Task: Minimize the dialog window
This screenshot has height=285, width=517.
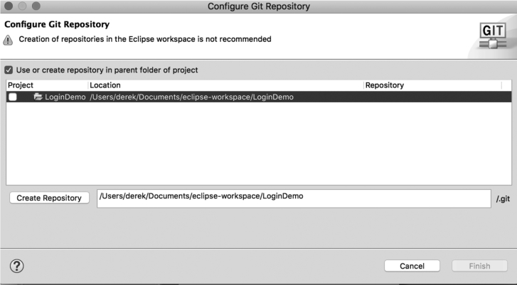Action: (x=22, y=6)
